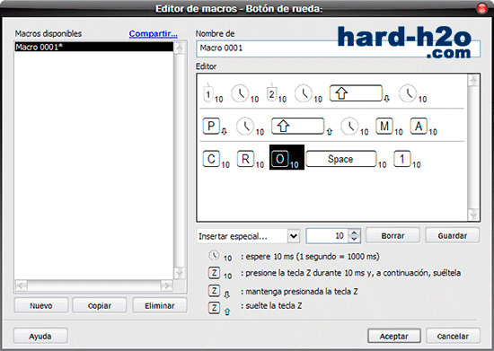494x351 pixels.
Task: Click macros list scroll-down arrow
Action: 180,273
